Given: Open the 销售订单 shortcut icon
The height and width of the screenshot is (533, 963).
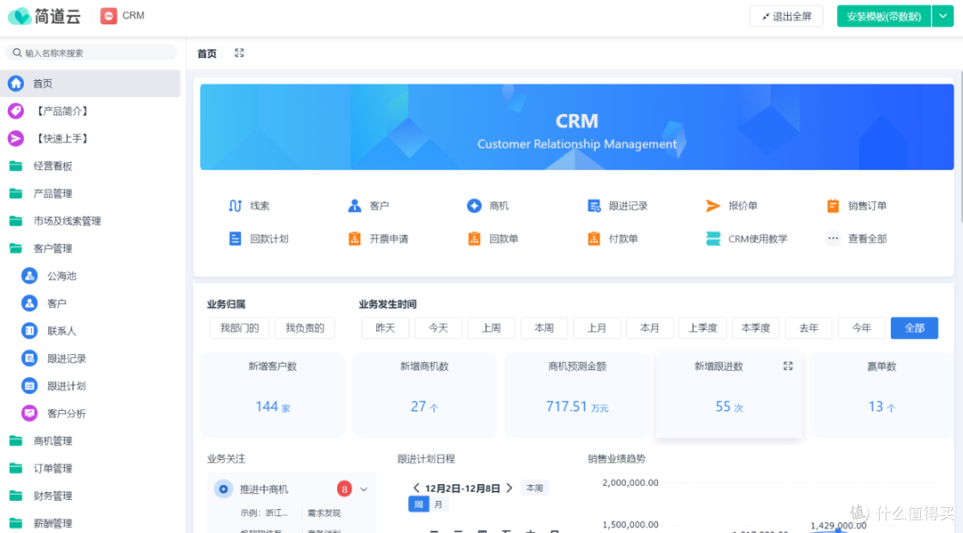Looking at the screenshot, I should pyautogui.click(x=833, y=206).
